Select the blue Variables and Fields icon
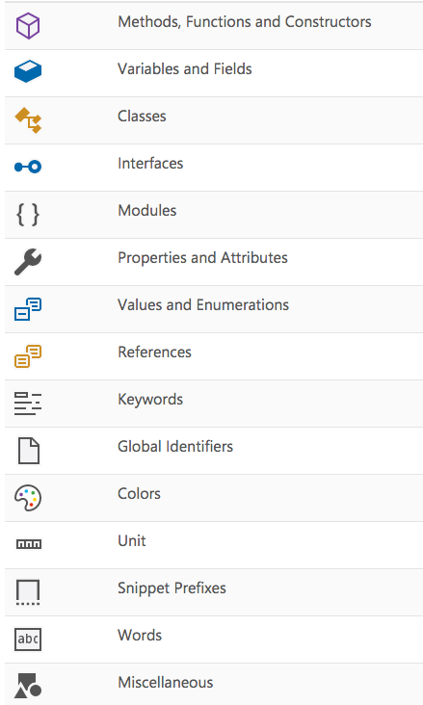Image resolution: width=423 pixels, height=705 pixels. 28,71
